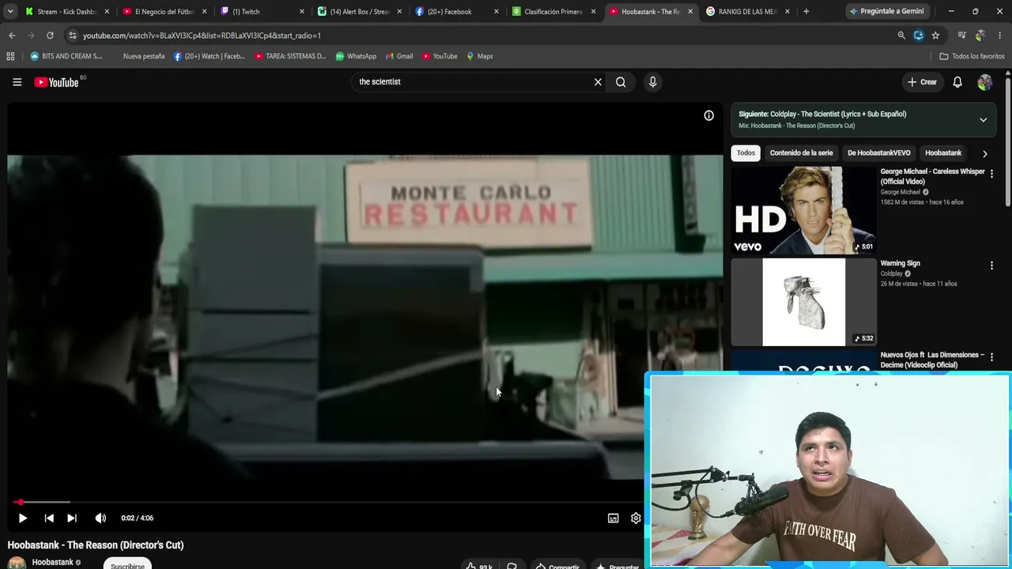Open a new browser tab

point(806,12)
